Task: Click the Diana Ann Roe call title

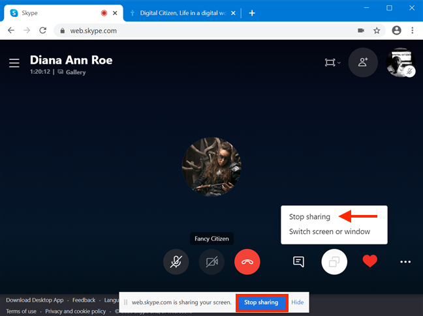Action: click(x=71, y=60)
